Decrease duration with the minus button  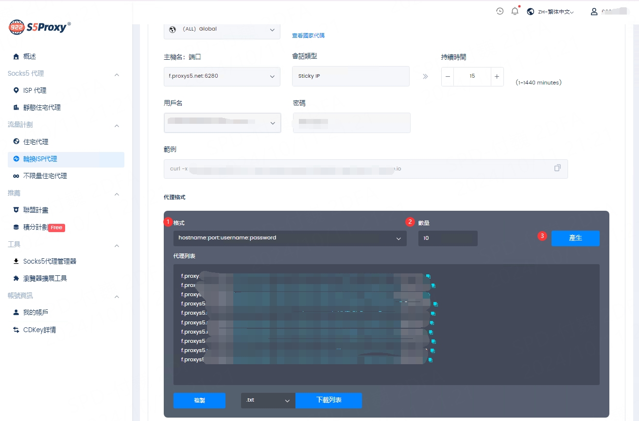tap(448, 76)
